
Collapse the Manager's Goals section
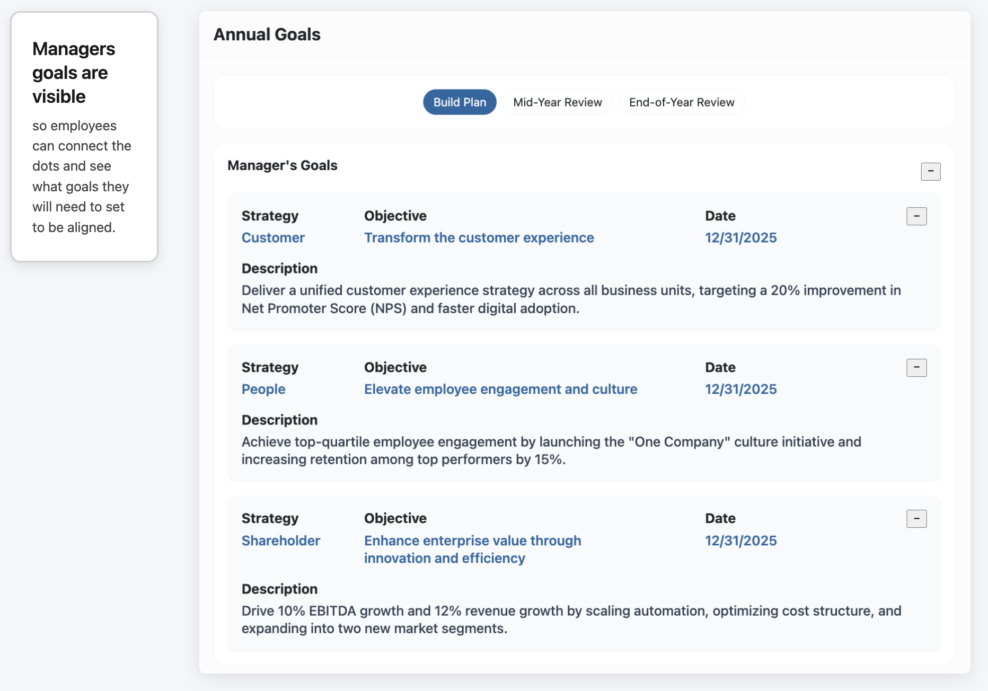point(930,172)
